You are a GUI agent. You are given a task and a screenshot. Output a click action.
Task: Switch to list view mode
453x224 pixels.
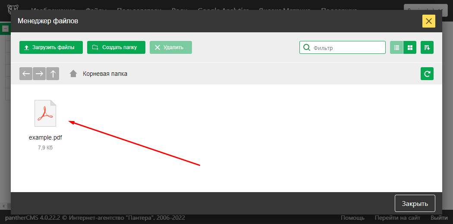396,48
